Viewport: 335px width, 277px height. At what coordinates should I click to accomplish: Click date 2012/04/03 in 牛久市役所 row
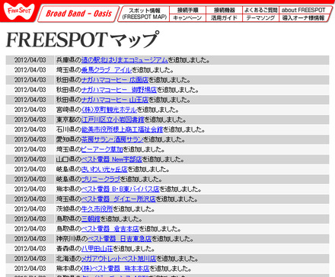[x=30, y=209]
